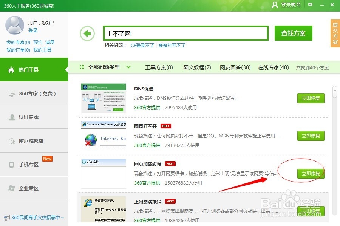Open the 认证专家 sidebar section
This screenshot has width=340, height=226.
[34, 117]
